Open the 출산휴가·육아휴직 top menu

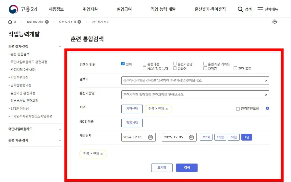pyautogui.click(x=210, y=9)
